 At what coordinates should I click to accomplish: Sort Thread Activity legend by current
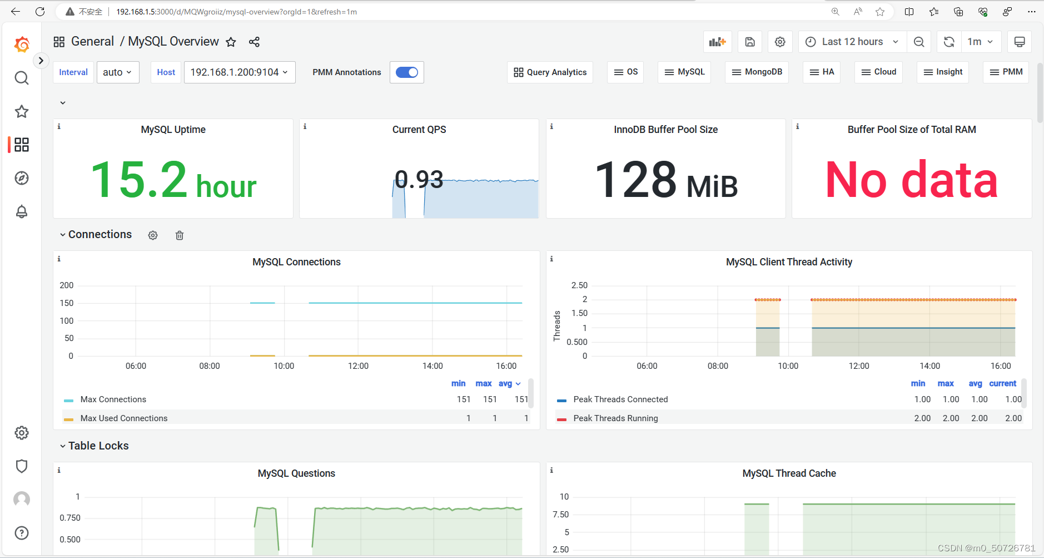coord(1002,383)
